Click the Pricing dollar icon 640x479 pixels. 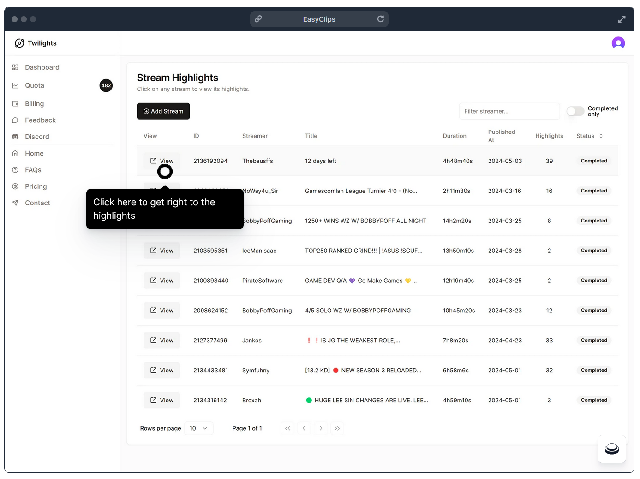tap(15, 186)
